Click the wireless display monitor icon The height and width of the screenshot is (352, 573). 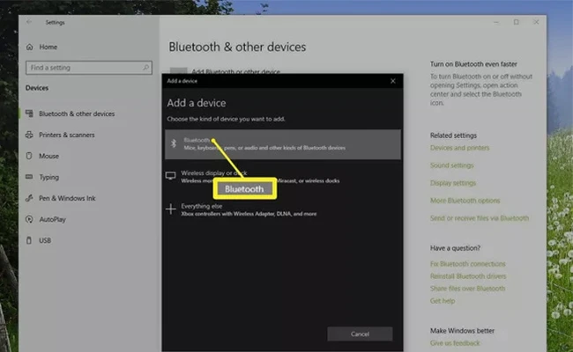point(171,176)
